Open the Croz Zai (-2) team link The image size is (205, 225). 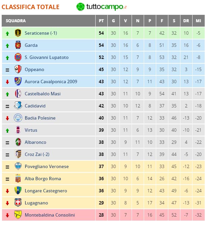(x=37, y=154)
